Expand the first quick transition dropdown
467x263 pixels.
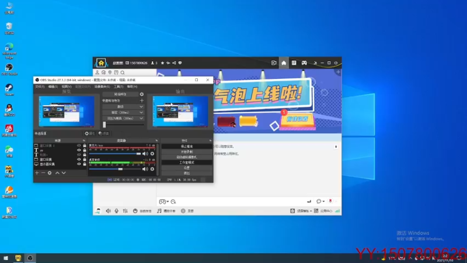[141, 106]
